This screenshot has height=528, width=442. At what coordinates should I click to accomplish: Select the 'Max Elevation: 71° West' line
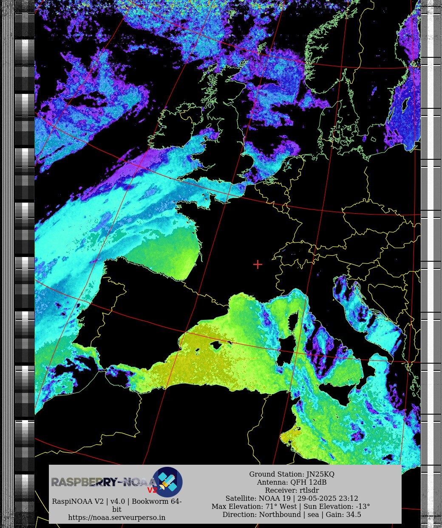coord(291,506)
